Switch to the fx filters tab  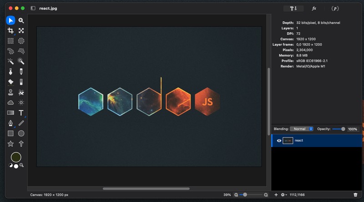314,8
